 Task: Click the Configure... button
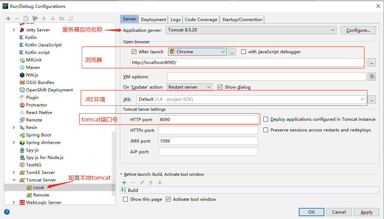click(x=358, y=30)
